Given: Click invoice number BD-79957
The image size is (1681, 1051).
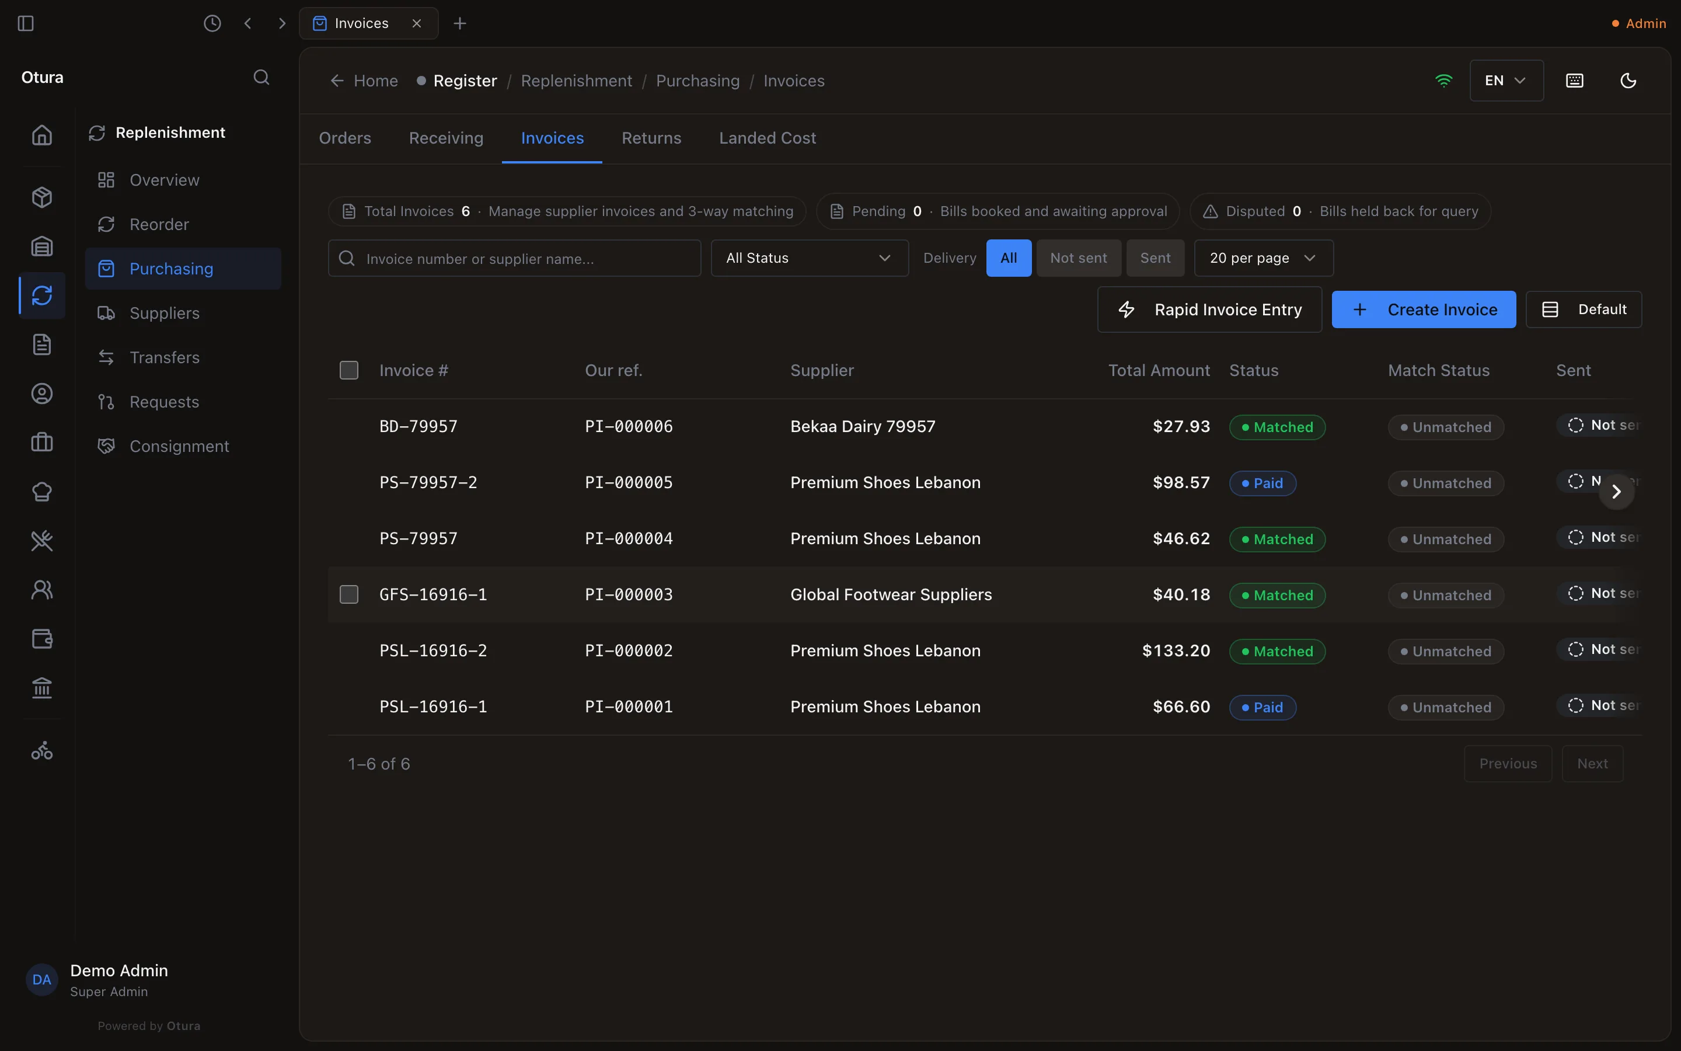Looking at the screenshot, I should tap(418, 426).
